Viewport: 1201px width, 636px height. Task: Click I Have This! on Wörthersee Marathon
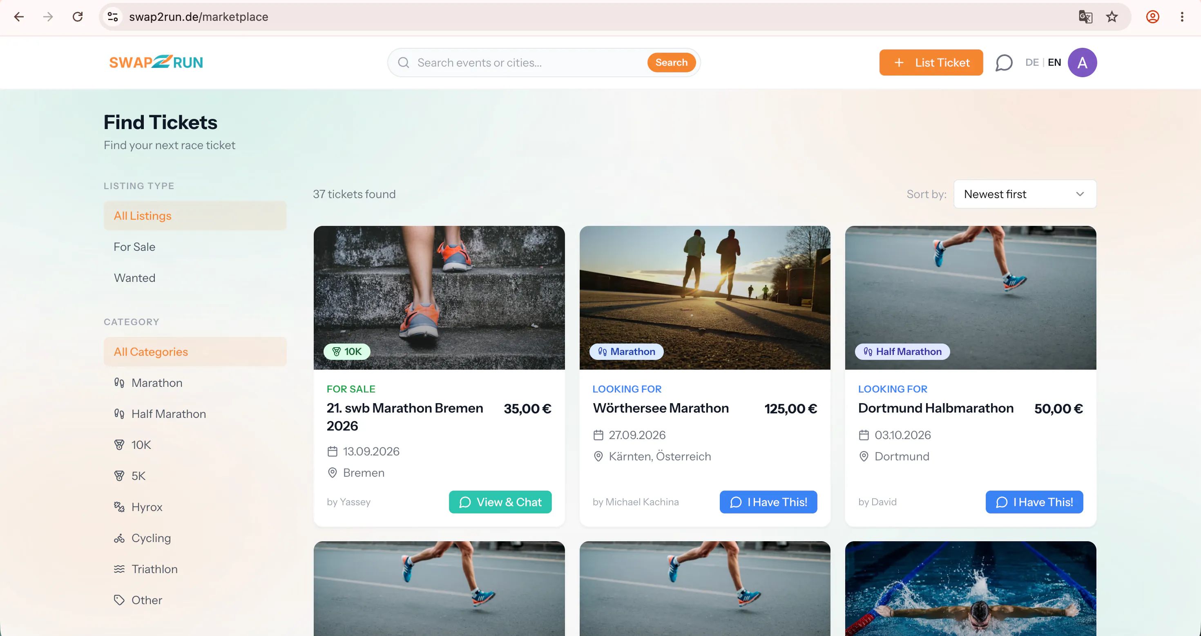(768, 502)
